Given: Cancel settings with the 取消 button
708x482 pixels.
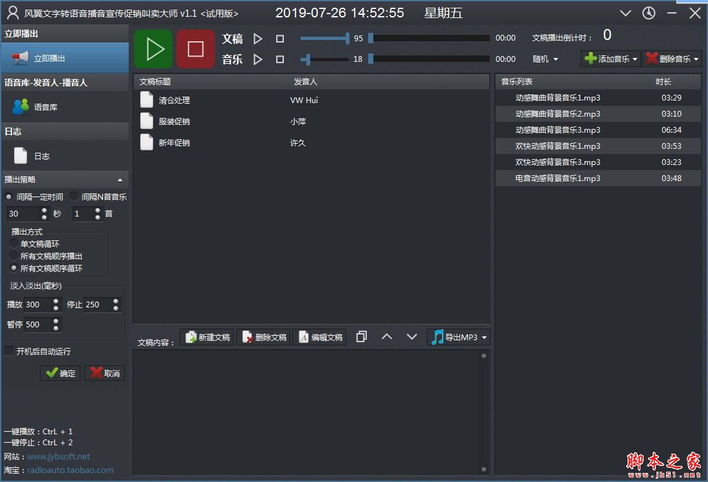Looking at the screenshot, I should point(105,373).
